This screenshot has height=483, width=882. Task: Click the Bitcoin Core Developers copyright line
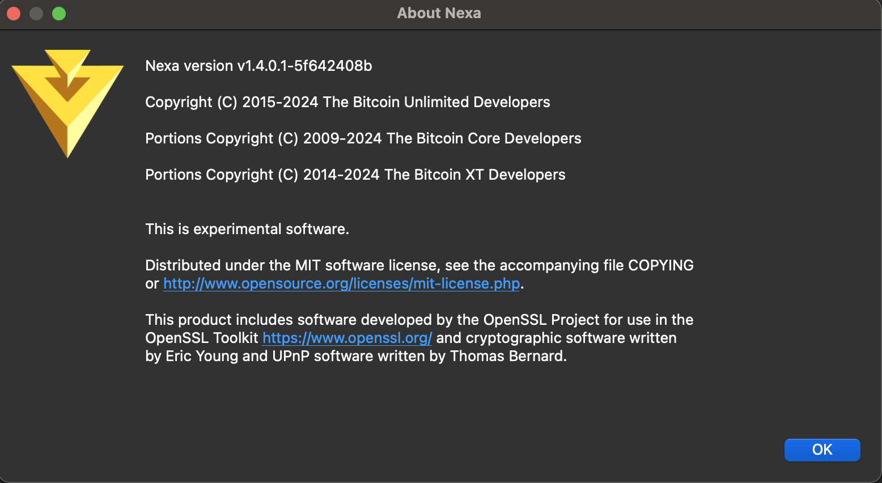coord(363,138)
